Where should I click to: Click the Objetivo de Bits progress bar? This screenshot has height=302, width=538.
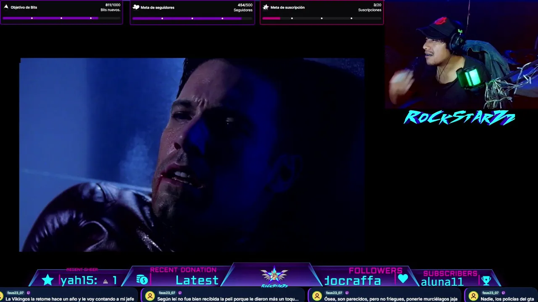pyautogui.click(x=61, y=18)
